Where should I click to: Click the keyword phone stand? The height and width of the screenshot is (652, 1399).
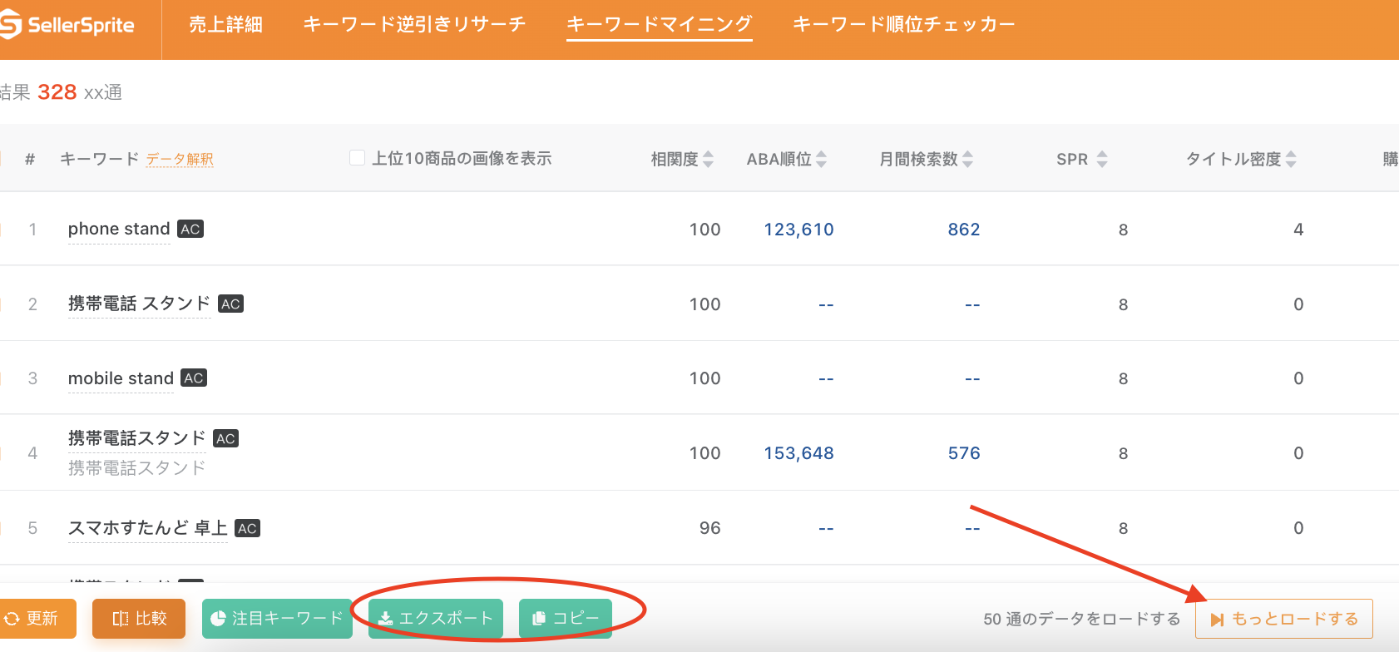119,229
